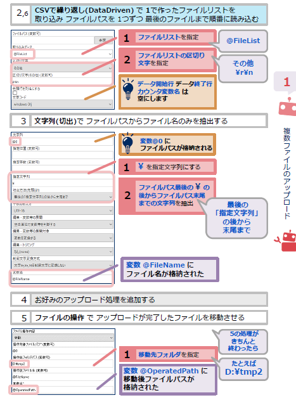Toggle the header-row-as-column-names checkbox
296x400 pixels.
(x=15, y=93)
